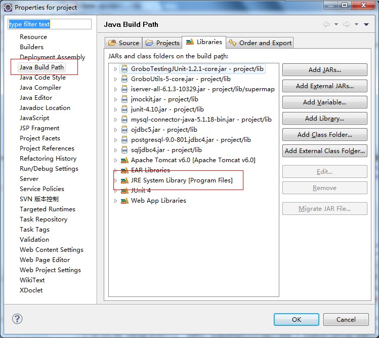Focus the type filter text field
The height and width of the screenshot is (338, 379).
(x=50, y=24)
